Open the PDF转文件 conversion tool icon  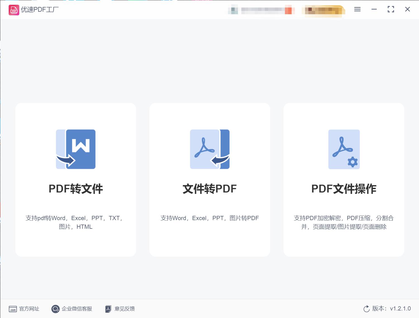(x=75, y=149)
